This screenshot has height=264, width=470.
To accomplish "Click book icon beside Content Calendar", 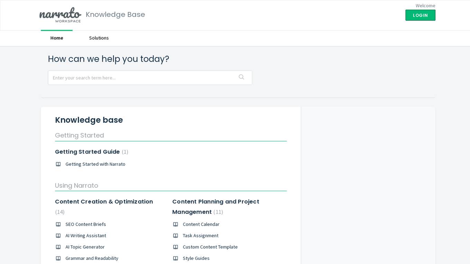I will tap(176, 224).
